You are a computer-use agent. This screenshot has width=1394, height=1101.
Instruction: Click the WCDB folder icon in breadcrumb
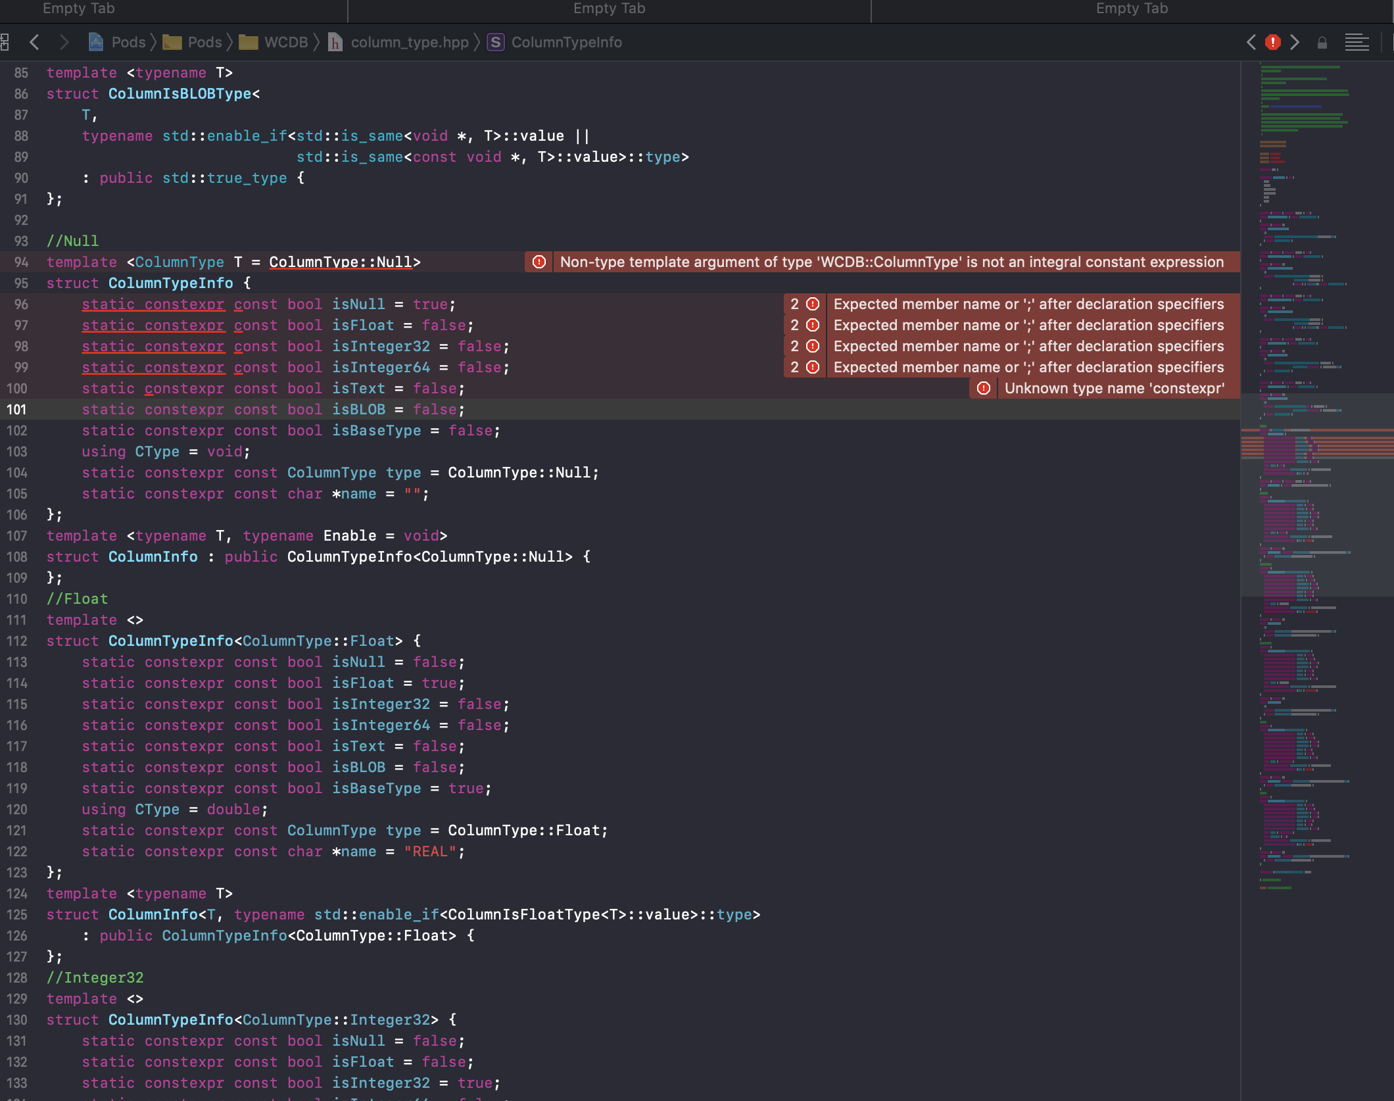pos(249,43)
